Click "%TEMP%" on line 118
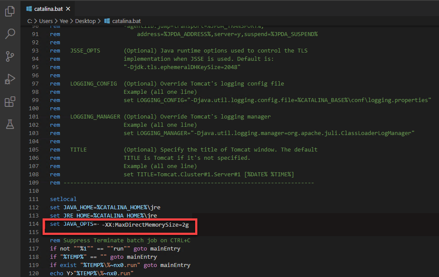Image resolution: width=439 pixels, height=277 pixels. [73, 257]
